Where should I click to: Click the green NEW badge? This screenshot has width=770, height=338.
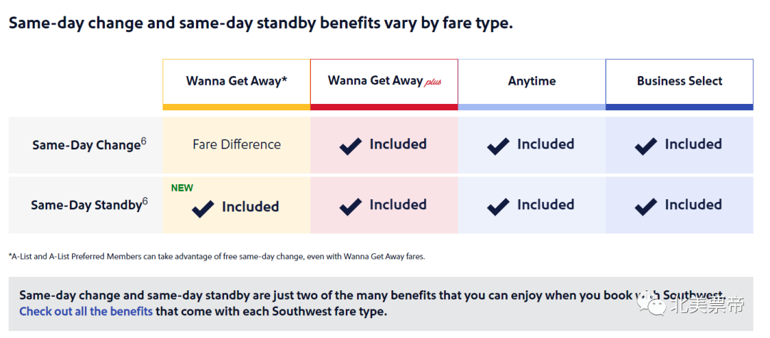pyautogui.click(x=182, y=189)
